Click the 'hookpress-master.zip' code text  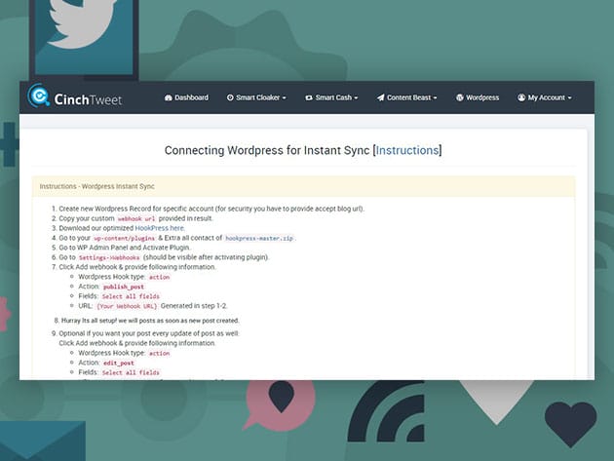pos(258,238)
